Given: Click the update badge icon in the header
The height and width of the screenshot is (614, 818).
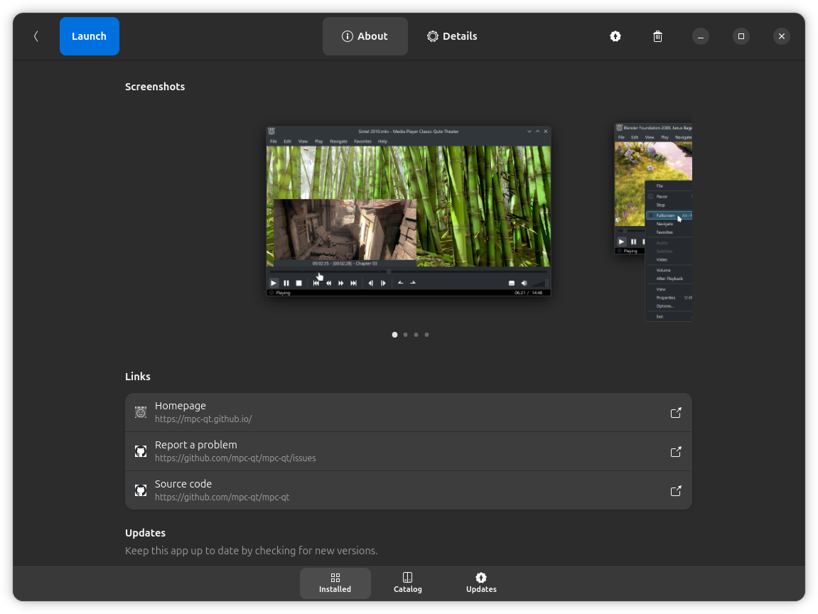Looking at the screenshot, I should click(x=615, y=36).
